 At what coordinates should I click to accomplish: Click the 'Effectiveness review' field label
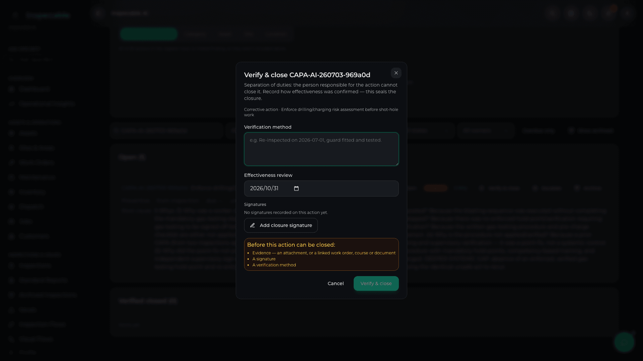click(x=268, y=175)
